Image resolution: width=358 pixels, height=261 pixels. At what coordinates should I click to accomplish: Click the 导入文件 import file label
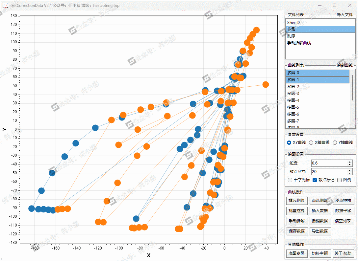tap(345, 15)
